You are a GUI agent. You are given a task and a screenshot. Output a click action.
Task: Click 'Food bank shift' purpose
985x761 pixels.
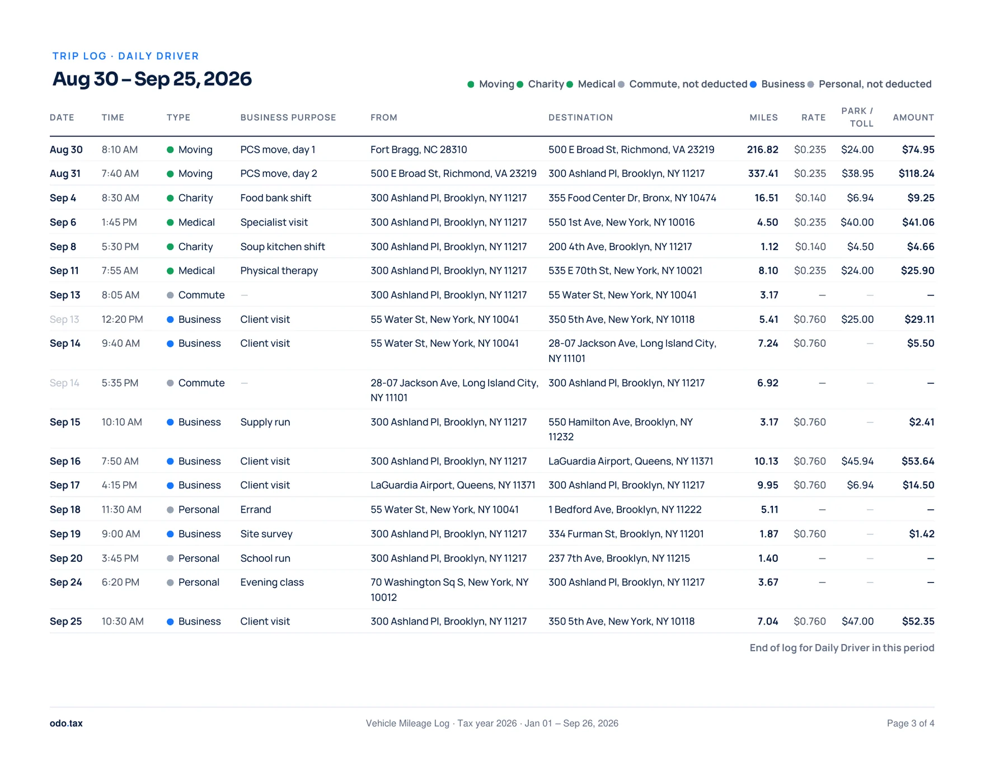click(x=276, y=198)
